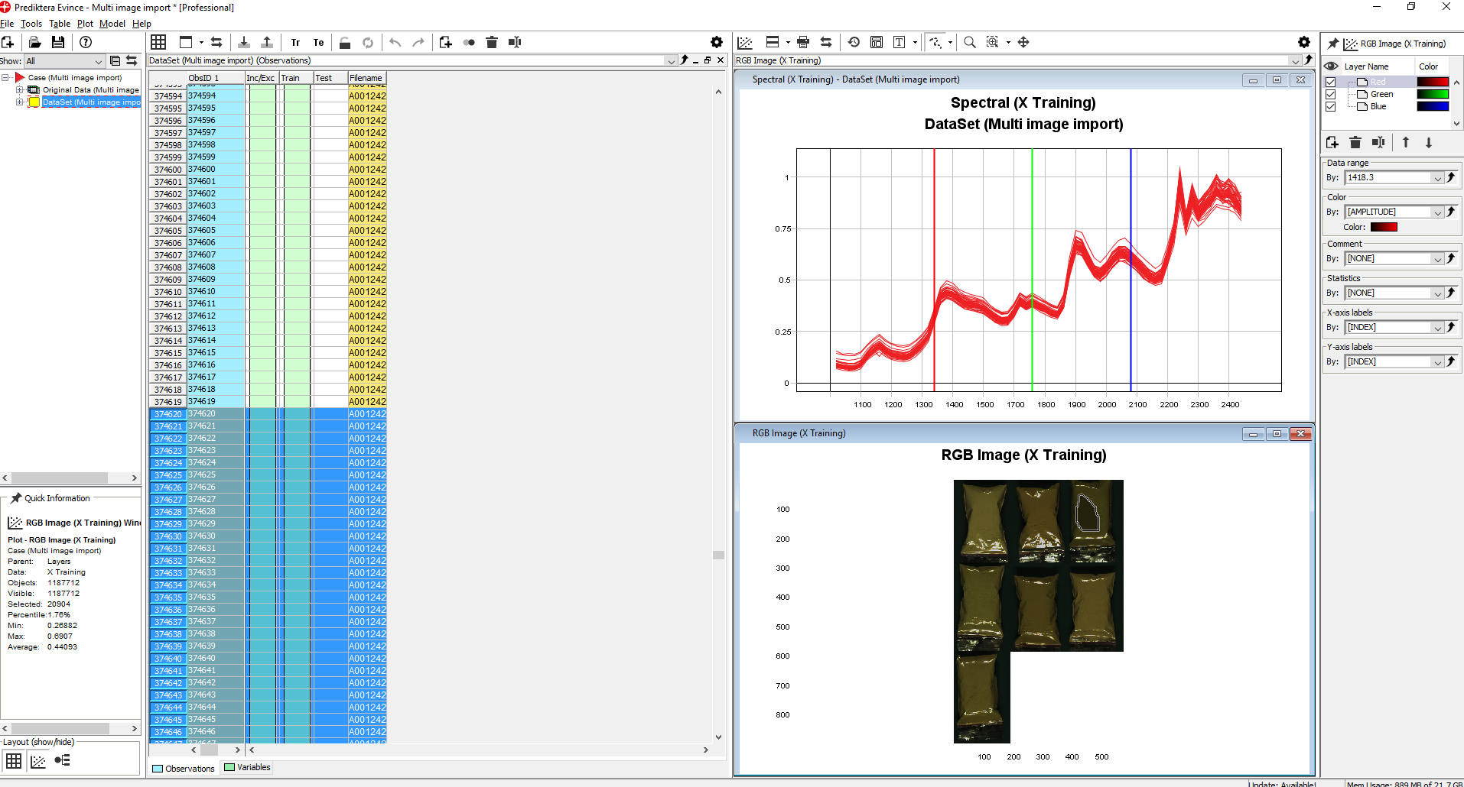Uncheck the Red layer visibility checkbox

(1331, 82)
